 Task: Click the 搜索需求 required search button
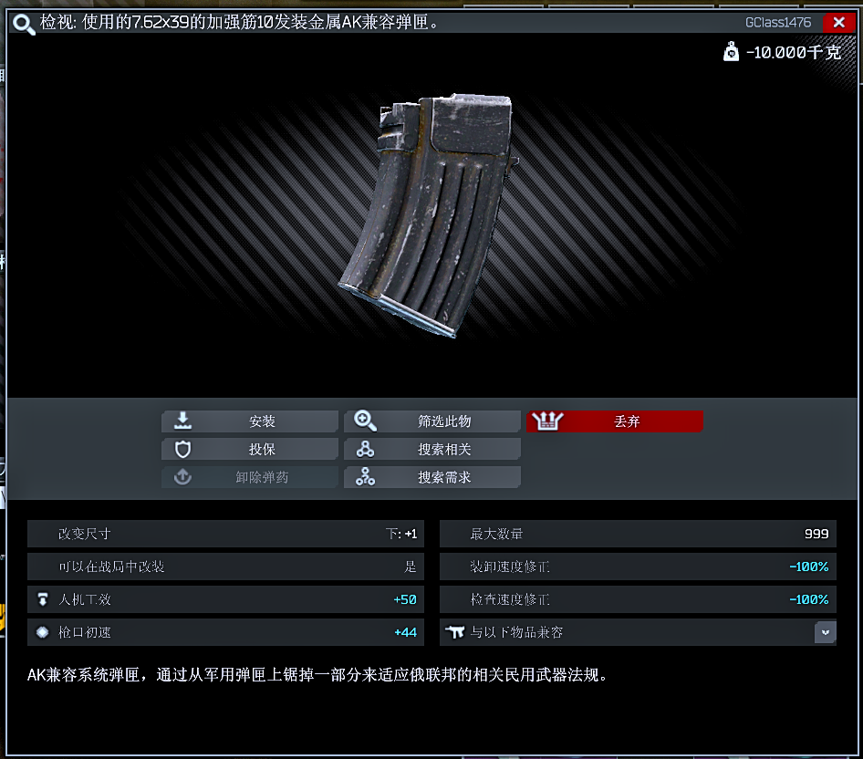[x=432, y=477]
